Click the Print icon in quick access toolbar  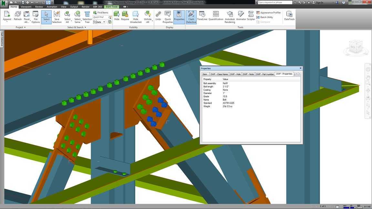pos(27,2)
